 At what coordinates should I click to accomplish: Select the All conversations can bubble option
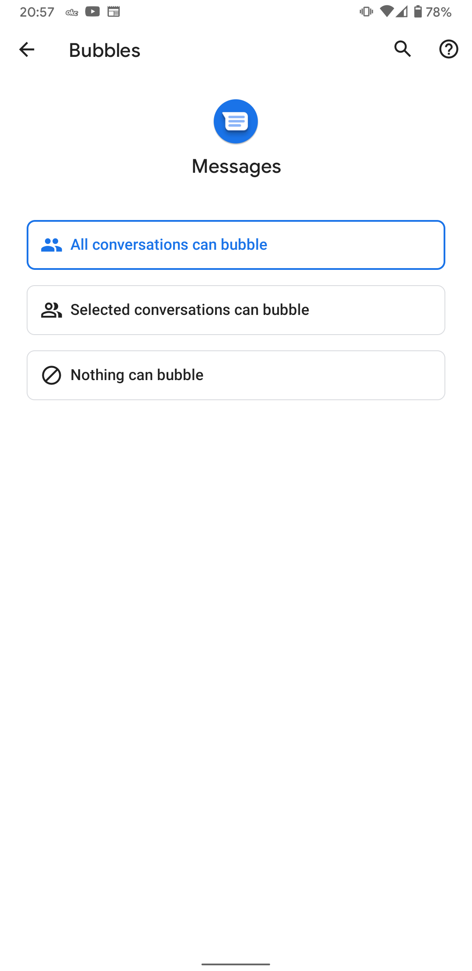coord(236,244)
